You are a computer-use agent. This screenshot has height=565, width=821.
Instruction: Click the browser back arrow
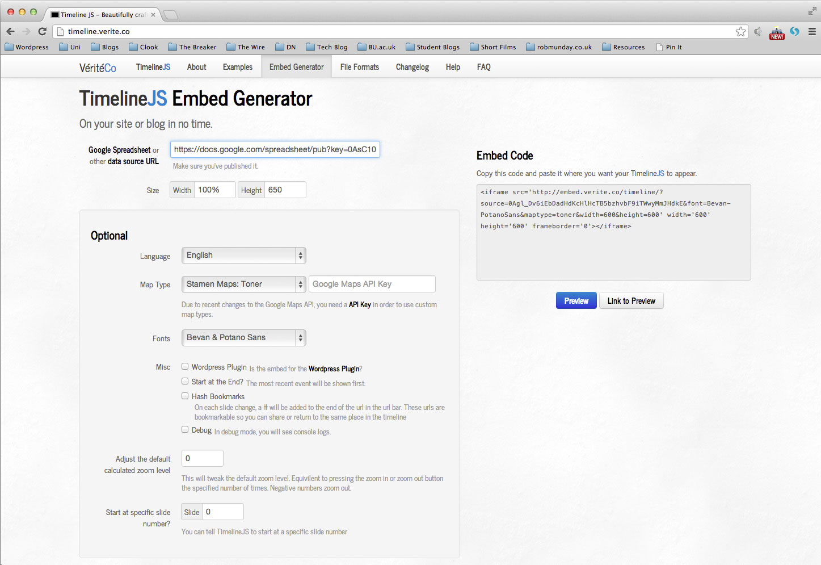click(x=10, y=31)
